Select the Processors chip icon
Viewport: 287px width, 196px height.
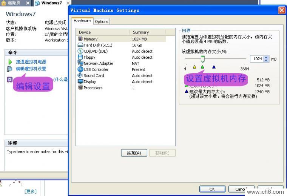point(80,87)
